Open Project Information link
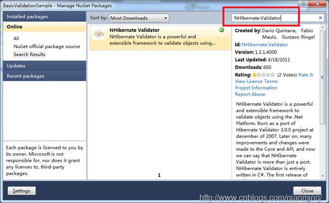This screenshot has width=329, height=203. [256, 88]
